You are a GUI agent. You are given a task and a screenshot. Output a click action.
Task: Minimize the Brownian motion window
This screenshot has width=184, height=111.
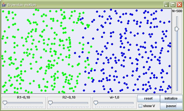166,5
